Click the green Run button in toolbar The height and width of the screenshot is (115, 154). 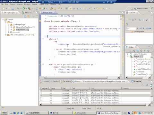click(24, 8)
